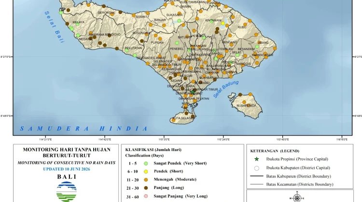Click the compass rose icon
This screenshot has height=202, width=362.
pyautogui.click(x=297, y=198)
